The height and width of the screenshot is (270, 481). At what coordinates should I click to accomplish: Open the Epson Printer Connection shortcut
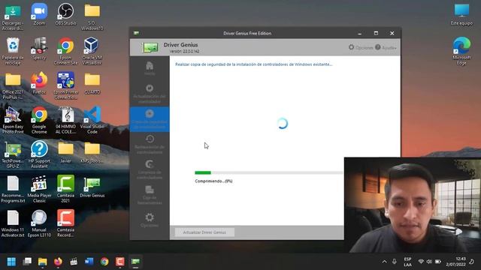(65, 86)
